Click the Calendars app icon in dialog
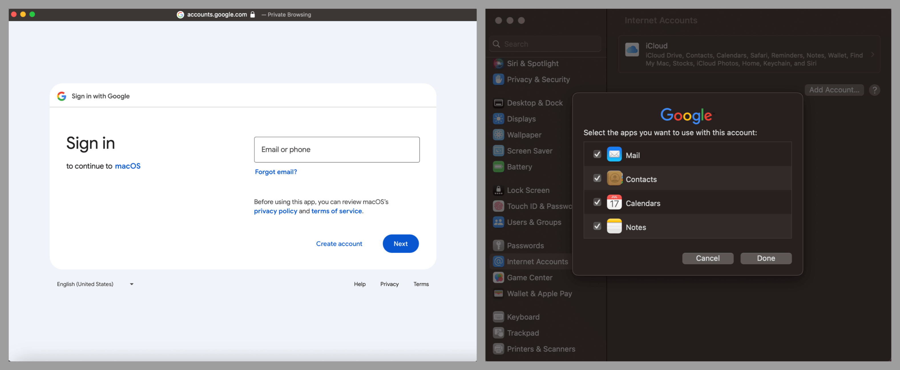The width and height of the screenshot is (900, 370). pyautogui.click(x=614, y=202)
